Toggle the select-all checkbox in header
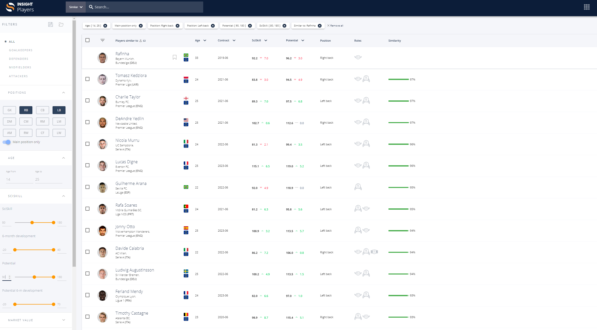Viewport: 597px width, 330px height. pyautogui.click(x=87, y=40)
